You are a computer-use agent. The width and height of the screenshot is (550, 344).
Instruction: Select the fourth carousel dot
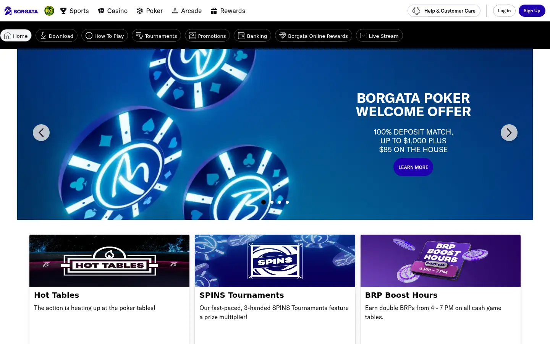coord(287,202)
